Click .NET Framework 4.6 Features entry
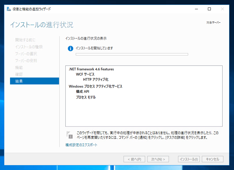234x170 pixels. pos(91,69)
